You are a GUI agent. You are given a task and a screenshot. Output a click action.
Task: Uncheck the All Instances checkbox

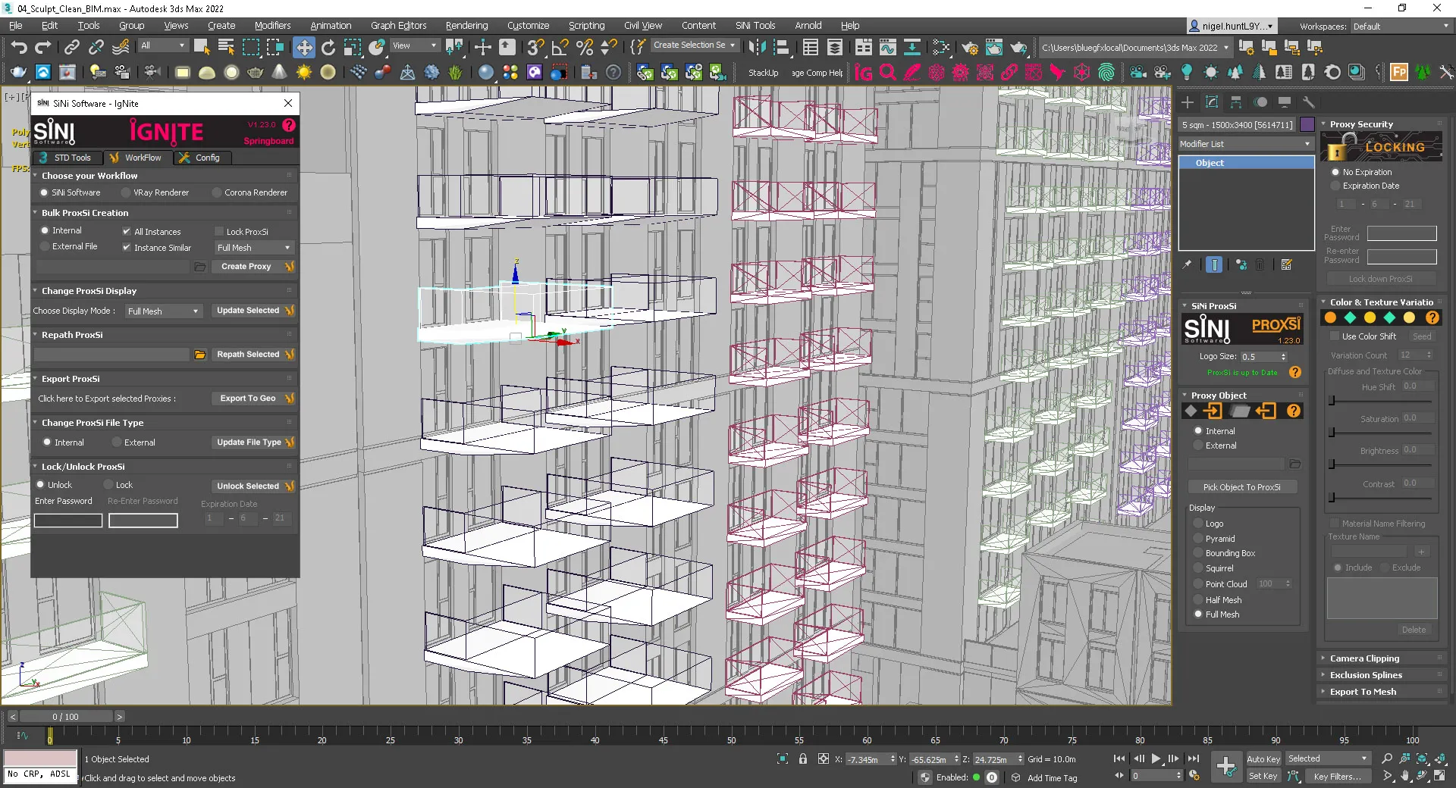click(x=127, y=231)
